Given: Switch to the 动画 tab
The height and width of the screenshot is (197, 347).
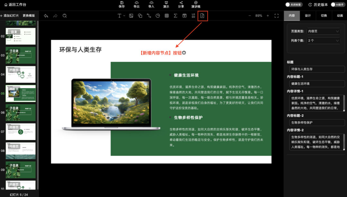Looking at the screenshot, I should (x=340, y=15).
